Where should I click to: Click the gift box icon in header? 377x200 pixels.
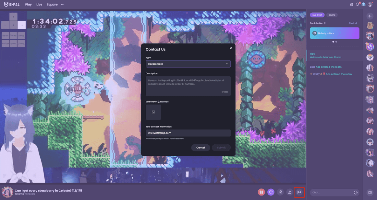[351, 5]
